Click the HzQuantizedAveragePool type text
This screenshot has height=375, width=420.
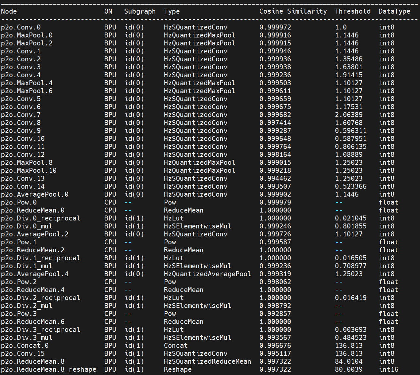pyautogui.click(x=207, y=274)
